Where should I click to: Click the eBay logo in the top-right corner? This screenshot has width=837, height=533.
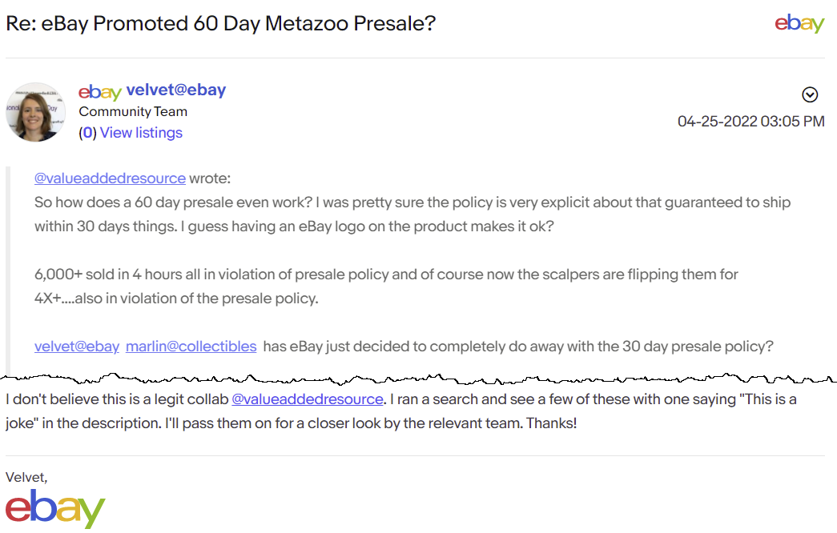[799, 23]
